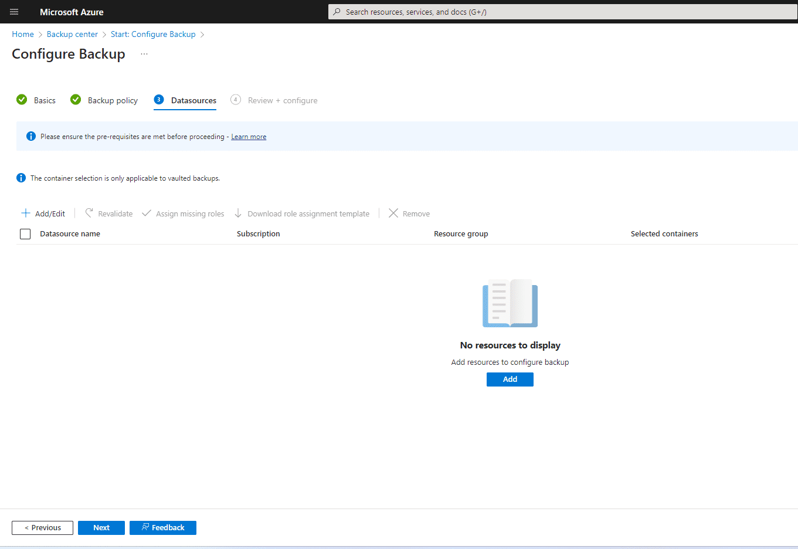Click the container selection vaulted backups note
Viewport: 798px width, 549px height.
(125, 178)
